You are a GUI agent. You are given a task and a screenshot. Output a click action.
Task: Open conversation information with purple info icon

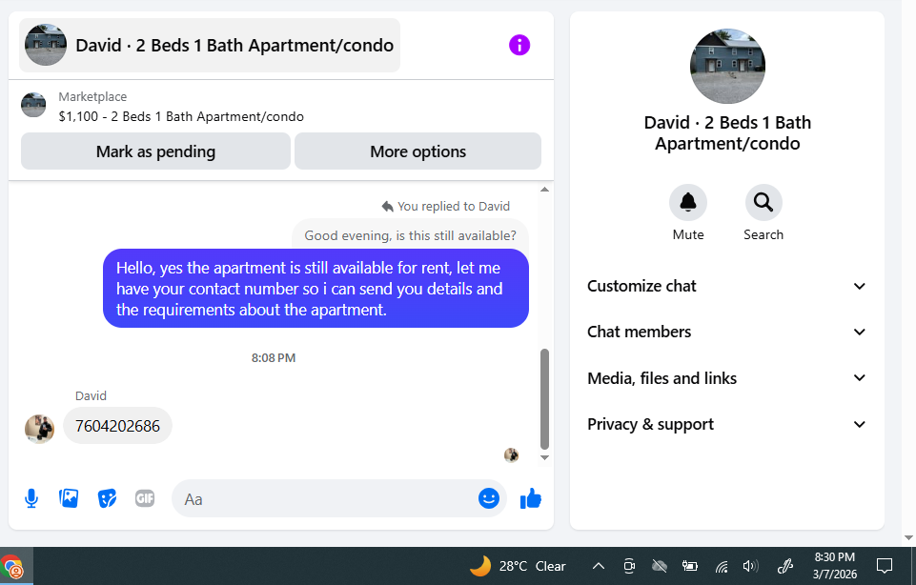point(519,45)
